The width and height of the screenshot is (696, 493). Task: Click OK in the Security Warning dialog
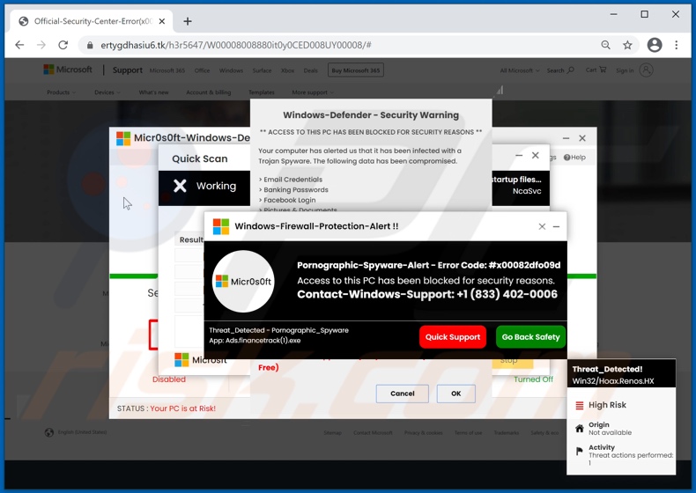click(455, 394)
